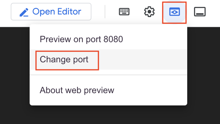Image resolution: width=220 pixels, height=124 pixels.
Task: Click the keyboard-shaped toolbar button
Action: 124,12
